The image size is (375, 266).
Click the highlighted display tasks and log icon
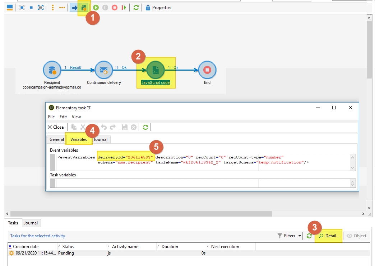tap(84, 8)
